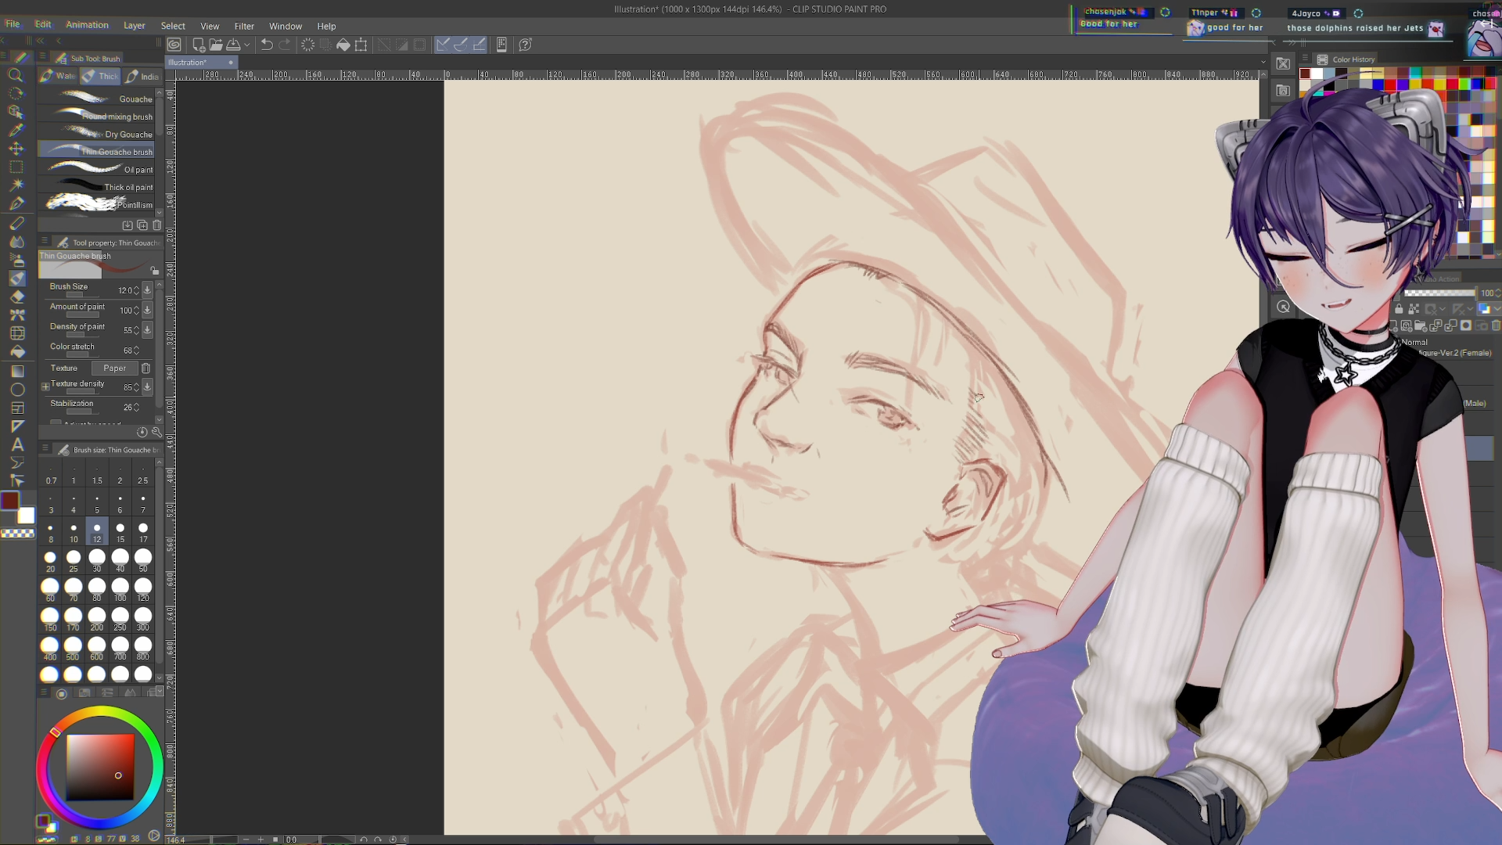Open file with folder icon
The image size is (1502, 845).
(216, 45)
